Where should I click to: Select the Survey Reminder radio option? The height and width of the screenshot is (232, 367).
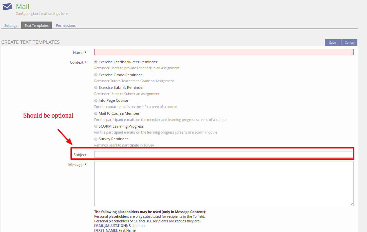[96, 139]
